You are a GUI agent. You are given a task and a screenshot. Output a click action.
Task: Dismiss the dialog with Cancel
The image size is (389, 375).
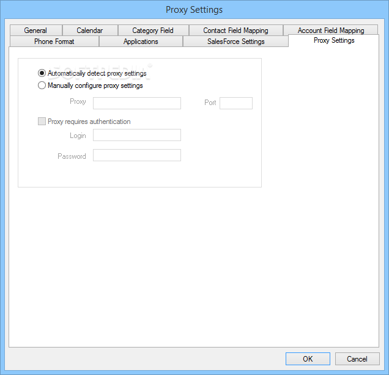[x=357, y=359]
